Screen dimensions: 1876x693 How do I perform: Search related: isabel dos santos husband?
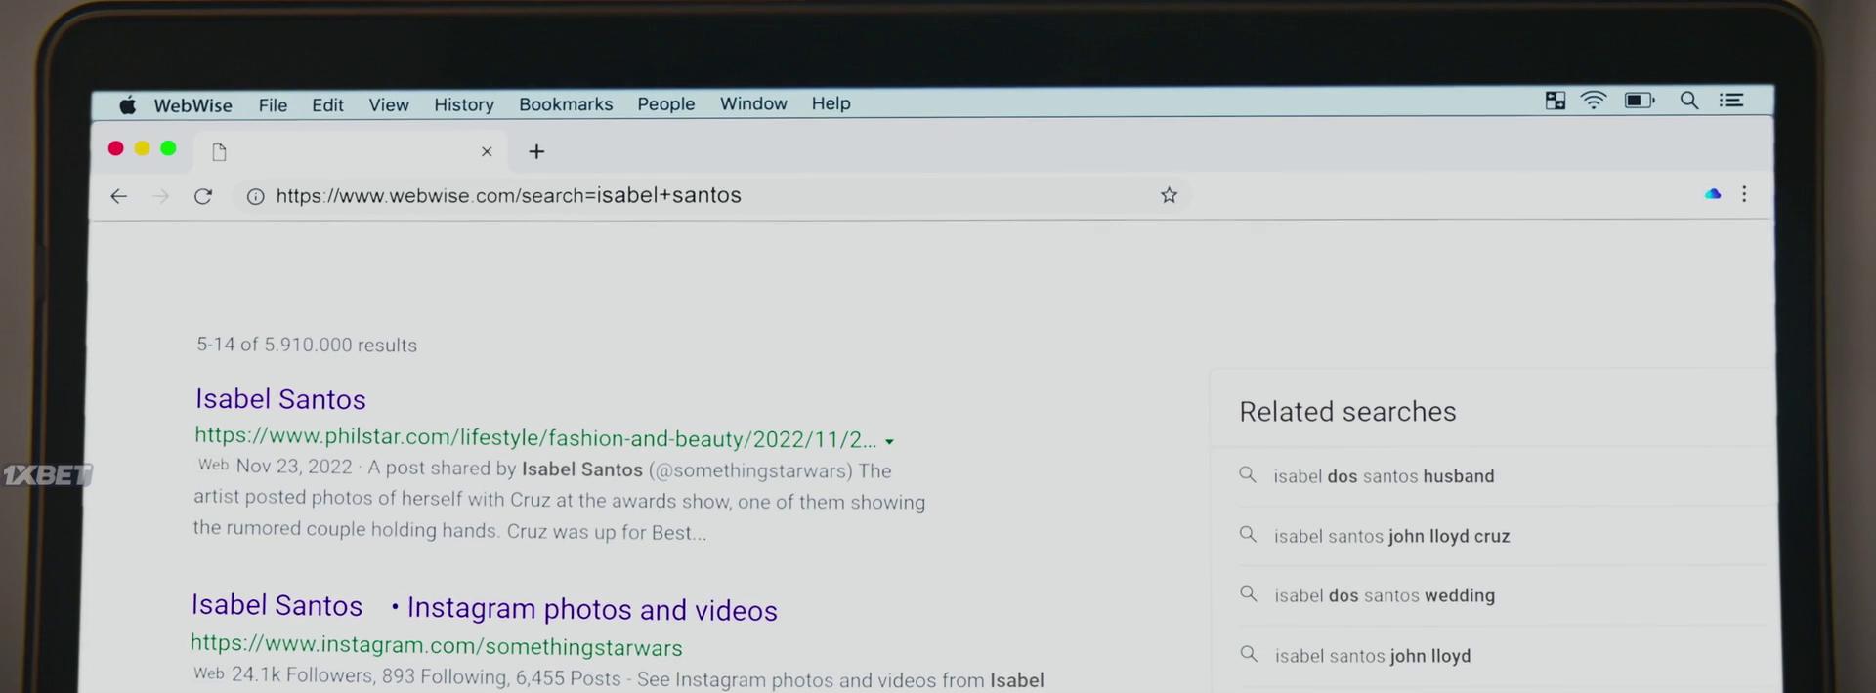point(1384,476)
